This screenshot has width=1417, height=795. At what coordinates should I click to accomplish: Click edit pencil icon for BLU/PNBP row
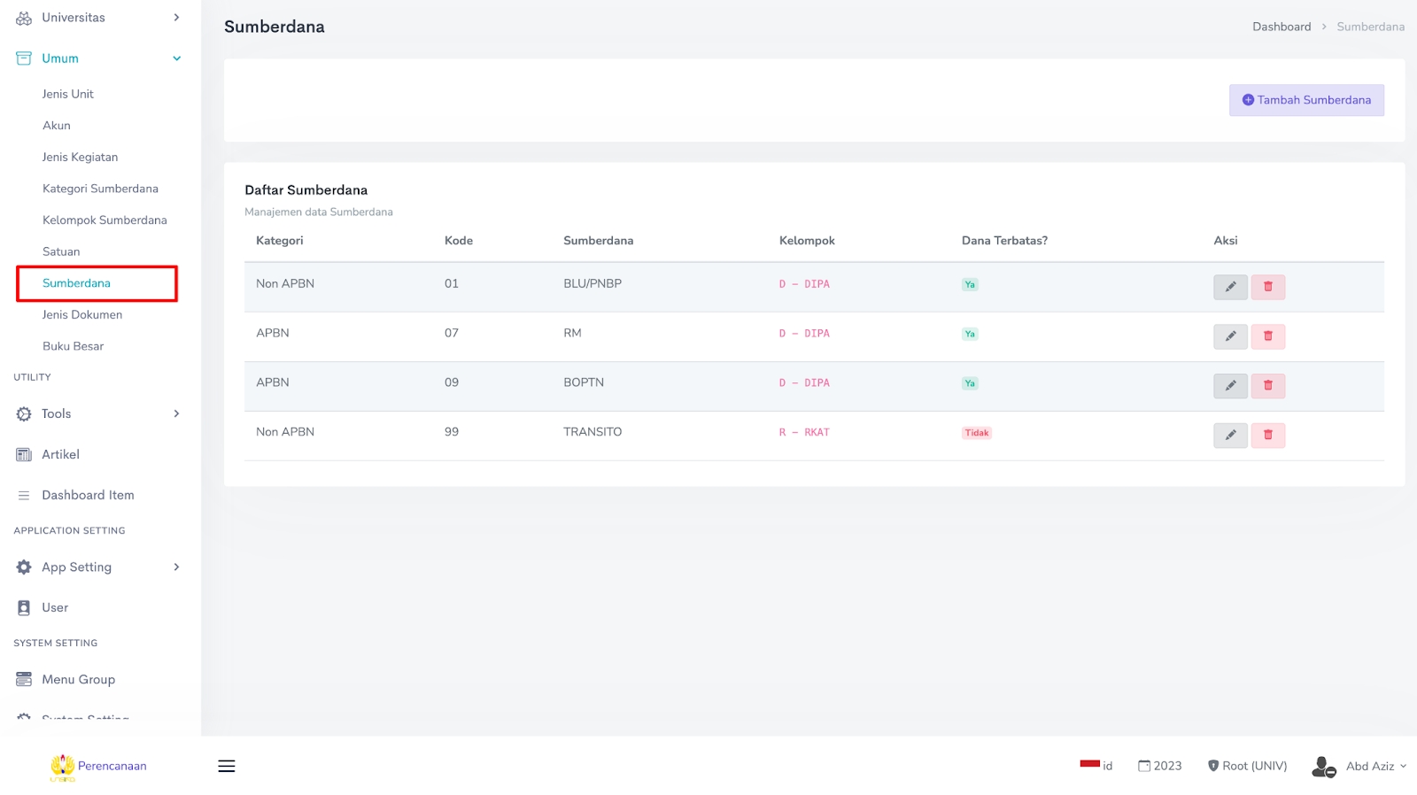tap(1230, 287)
